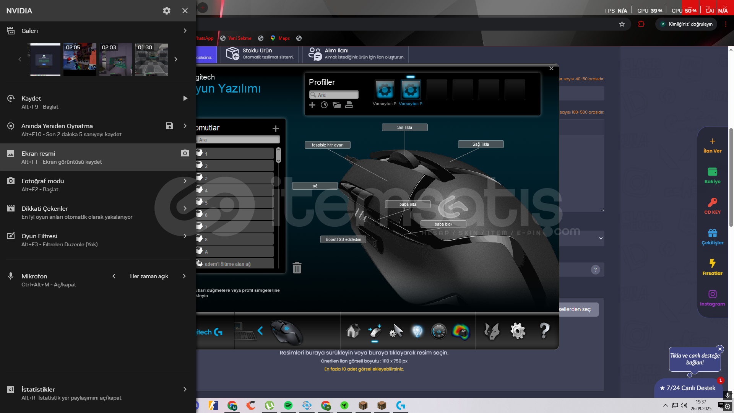Click the command list scrollbar
Viewport: 734px width, 413px height.
coord(278,155)
